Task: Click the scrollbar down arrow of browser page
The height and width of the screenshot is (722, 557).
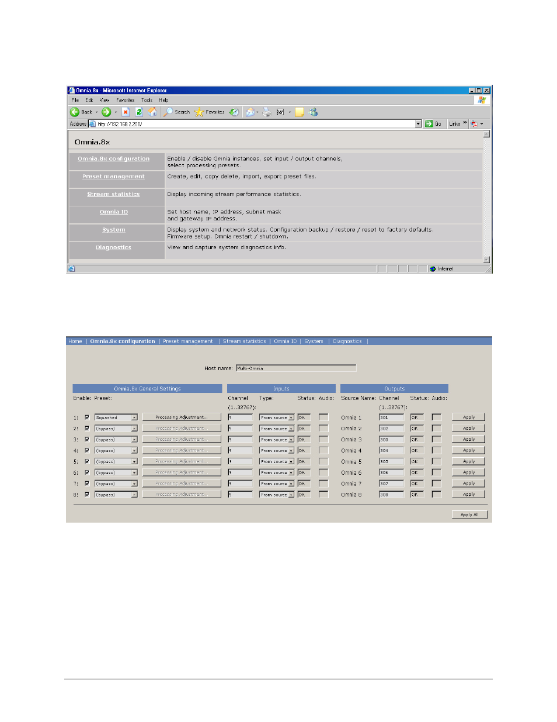Action: click(x=487, y=260)
